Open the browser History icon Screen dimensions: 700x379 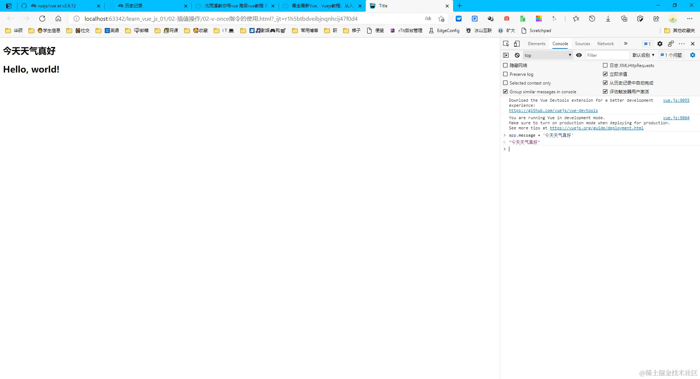point(592,19)
